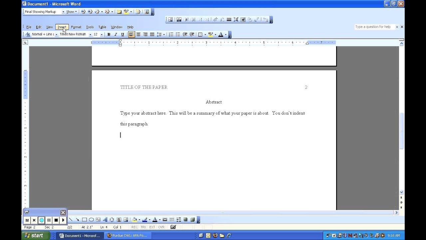Open the Show dropdown in Reviewing toolbar

point(71,12)
